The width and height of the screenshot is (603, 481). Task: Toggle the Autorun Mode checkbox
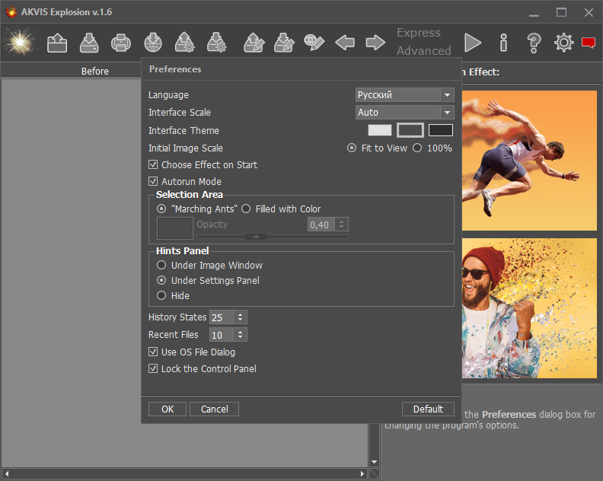154,182
